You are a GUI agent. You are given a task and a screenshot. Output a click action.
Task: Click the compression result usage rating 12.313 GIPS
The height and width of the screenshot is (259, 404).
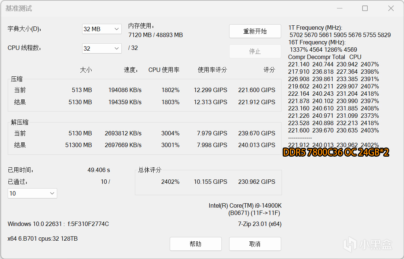(x=210, y=102)
